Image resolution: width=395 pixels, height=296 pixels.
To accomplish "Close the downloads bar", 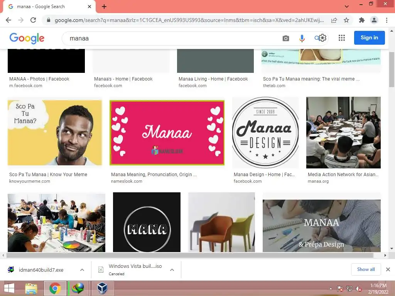I will 388,269.
